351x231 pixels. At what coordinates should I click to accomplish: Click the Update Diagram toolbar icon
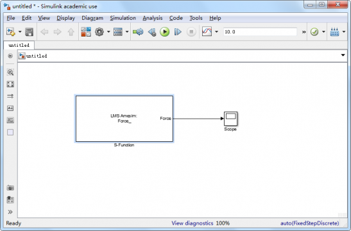point(138,32)
